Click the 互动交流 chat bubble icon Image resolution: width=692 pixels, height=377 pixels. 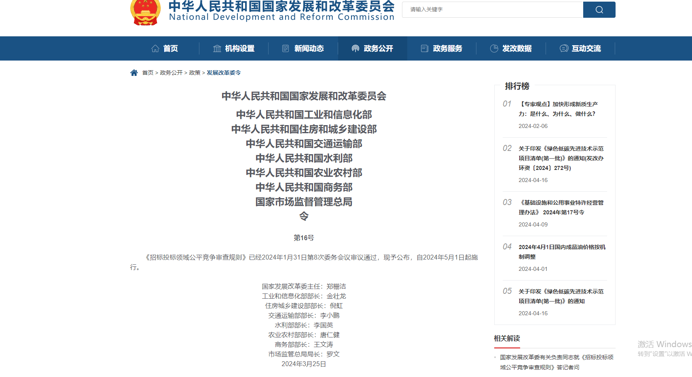pos(564,48)
